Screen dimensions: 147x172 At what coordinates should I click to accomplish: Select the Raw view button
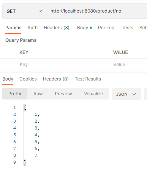click(x=38, y=94)
